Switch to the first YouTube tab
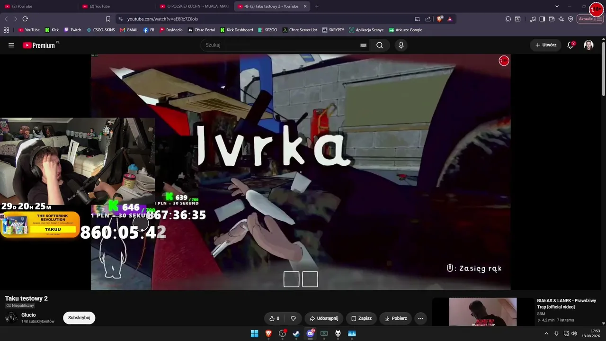Screen dimensions: 606x341 39,6
